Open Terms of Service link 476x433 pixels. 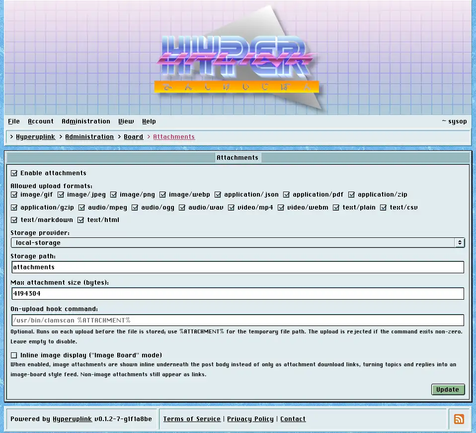click(192, 419)
